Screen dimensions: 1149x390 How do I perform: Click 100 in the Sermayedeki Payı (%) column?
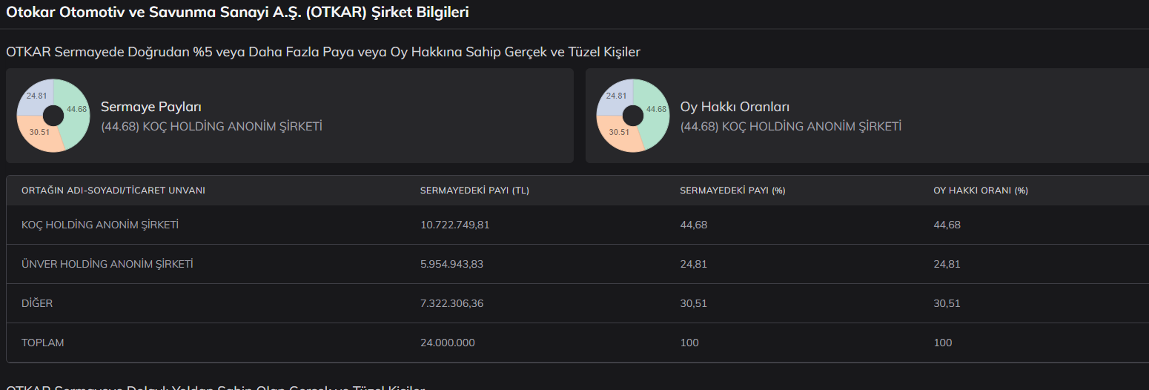tap(689, 343)
